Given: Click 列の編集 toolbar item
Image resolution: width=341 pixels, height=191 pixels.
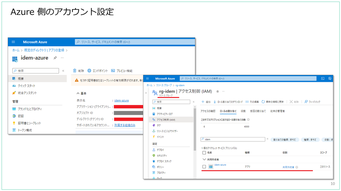Looking at the screenshot, I should tap(252, 102).
